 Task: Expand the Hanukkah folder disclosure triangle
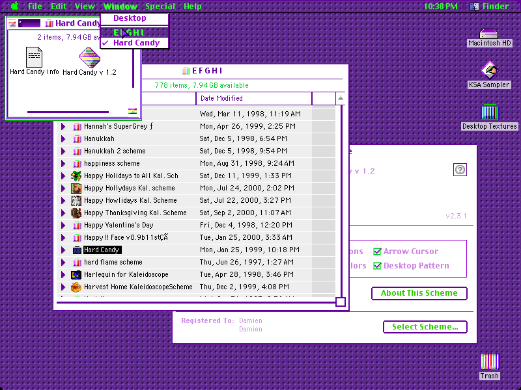point(63,138)
